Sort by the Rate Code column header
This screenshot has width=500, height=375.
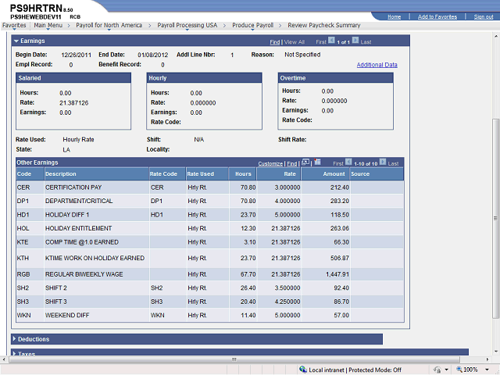click(x=163, y=173)
